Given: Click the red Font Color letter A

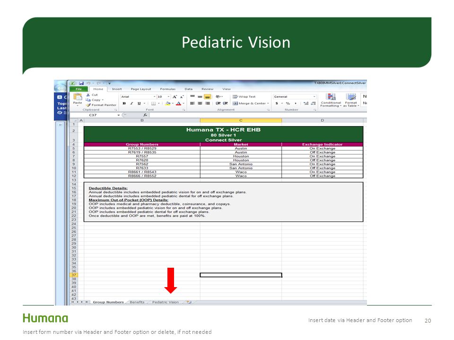Looking at the screenshot, I should (179, 103).
